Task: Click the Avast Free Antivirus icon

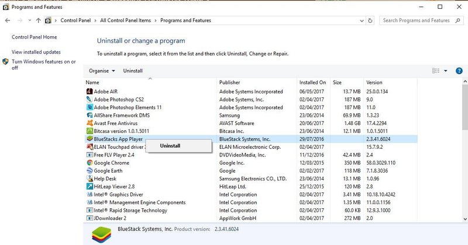Action: coord(90,123)
